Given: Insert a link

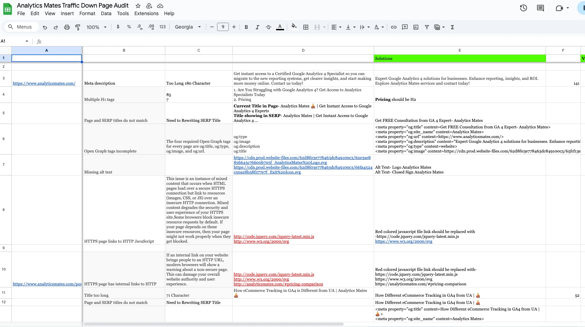Looking at the screenshot, I should tap(394, 27).
